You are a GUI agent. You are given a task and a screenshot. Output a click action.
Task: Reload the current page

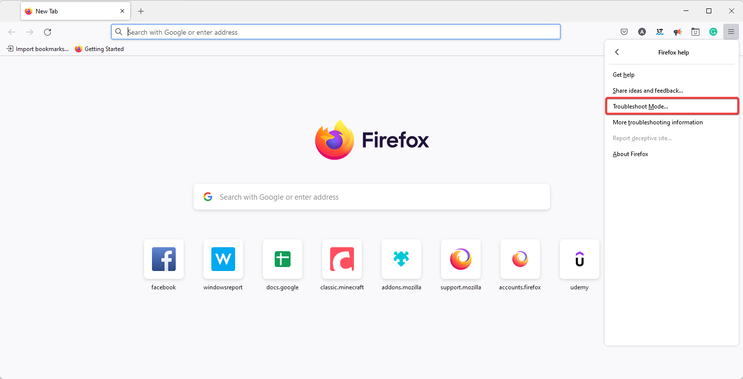48,32
